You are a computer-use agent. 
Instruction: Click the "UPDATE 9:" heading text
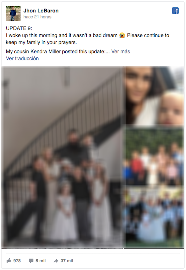pos(19,28)
